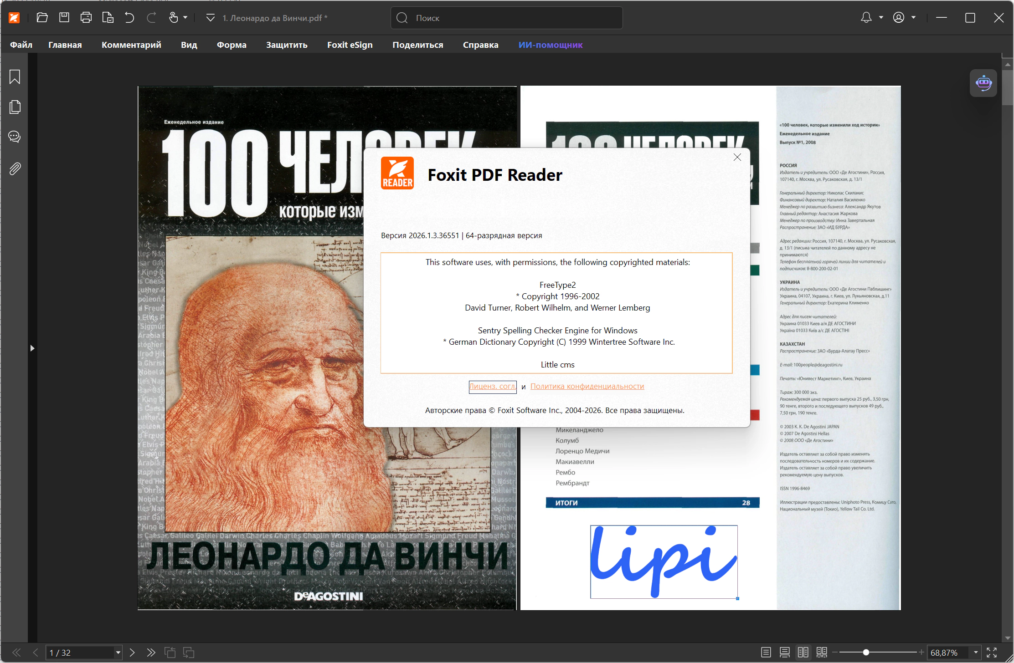Jump to the last page
This screenshot has width=1014, height=663.
click(x=151, y=653)
